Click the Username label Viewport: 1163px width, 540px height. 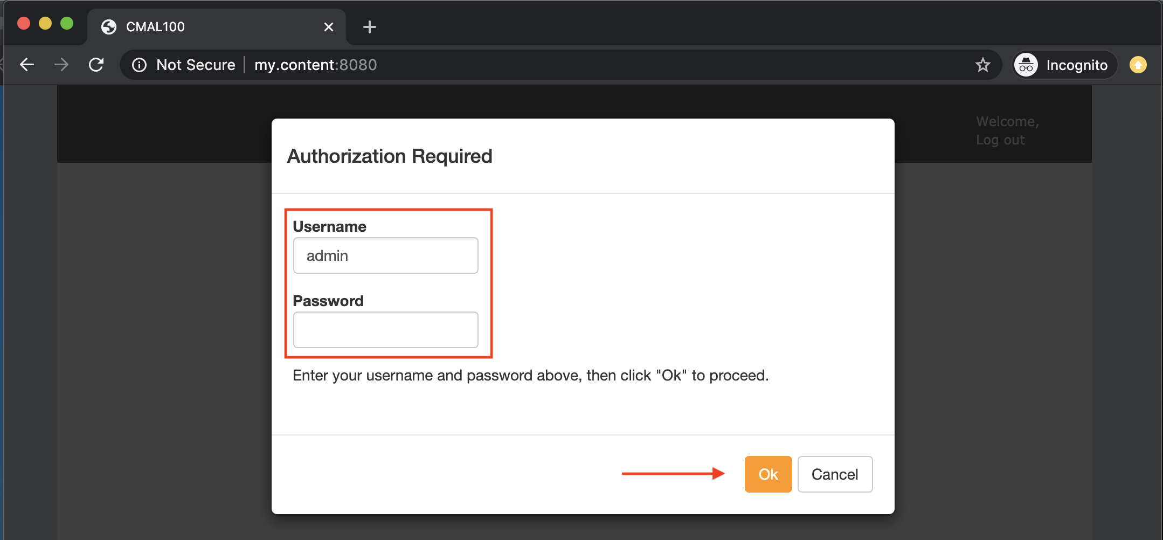click(329, 227)
